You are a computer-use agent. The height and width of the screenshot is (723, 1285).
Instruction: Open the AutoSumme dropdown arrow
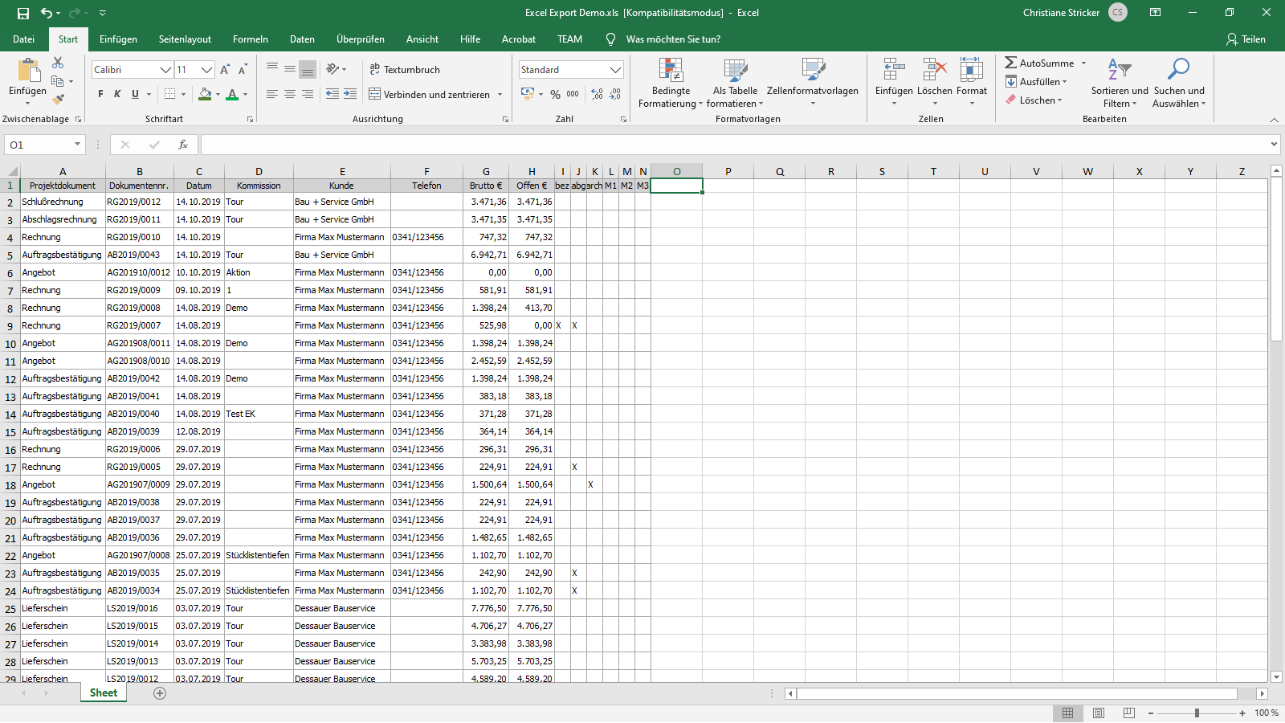[x=1083, y=63]
